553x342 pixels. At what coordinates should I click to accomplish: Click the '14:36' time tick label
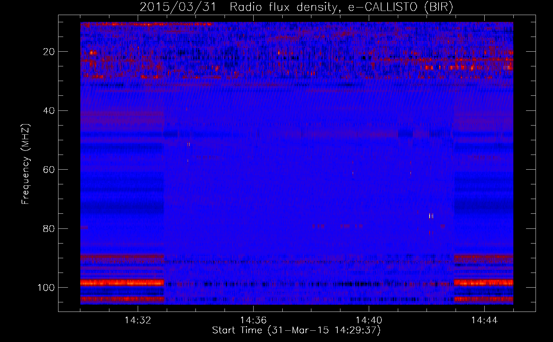[253, 320]
